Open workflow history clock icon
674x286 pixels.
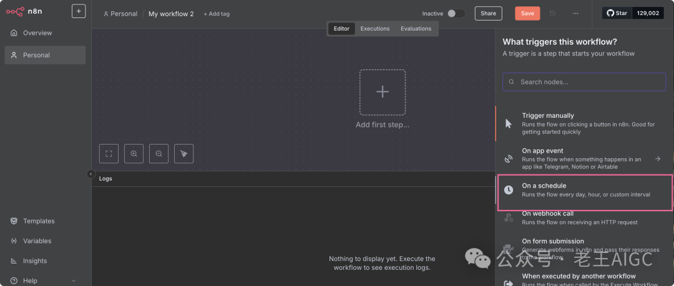[x=553, y=13]
